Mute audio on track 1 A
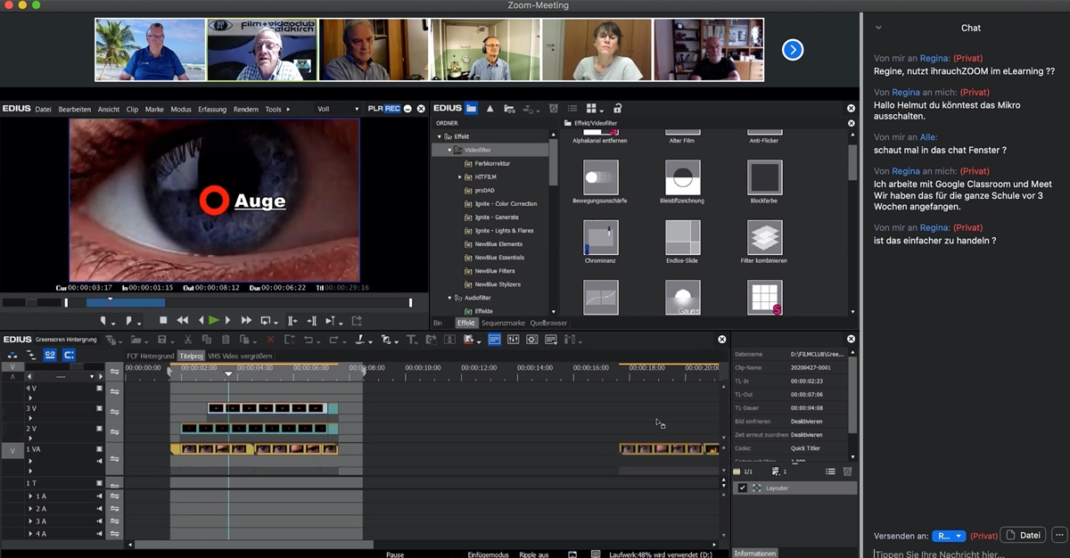1070x558 pixels. point(99,496)
